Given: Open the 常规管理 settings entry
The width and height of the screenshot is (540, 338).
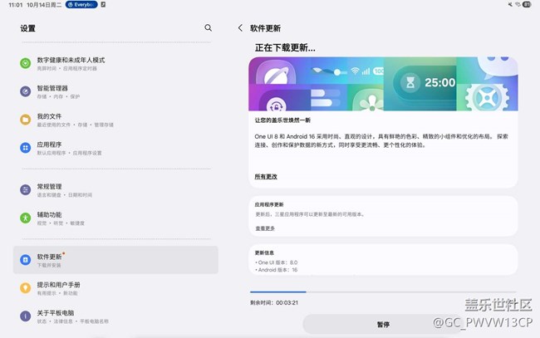Looking at the screenshot, I should click(x=115, y=189).
